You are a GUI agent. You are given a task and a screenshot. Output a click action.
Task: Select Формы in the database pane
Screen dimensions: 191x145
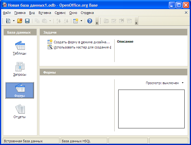pyautogui.click(x=19, y=90)
